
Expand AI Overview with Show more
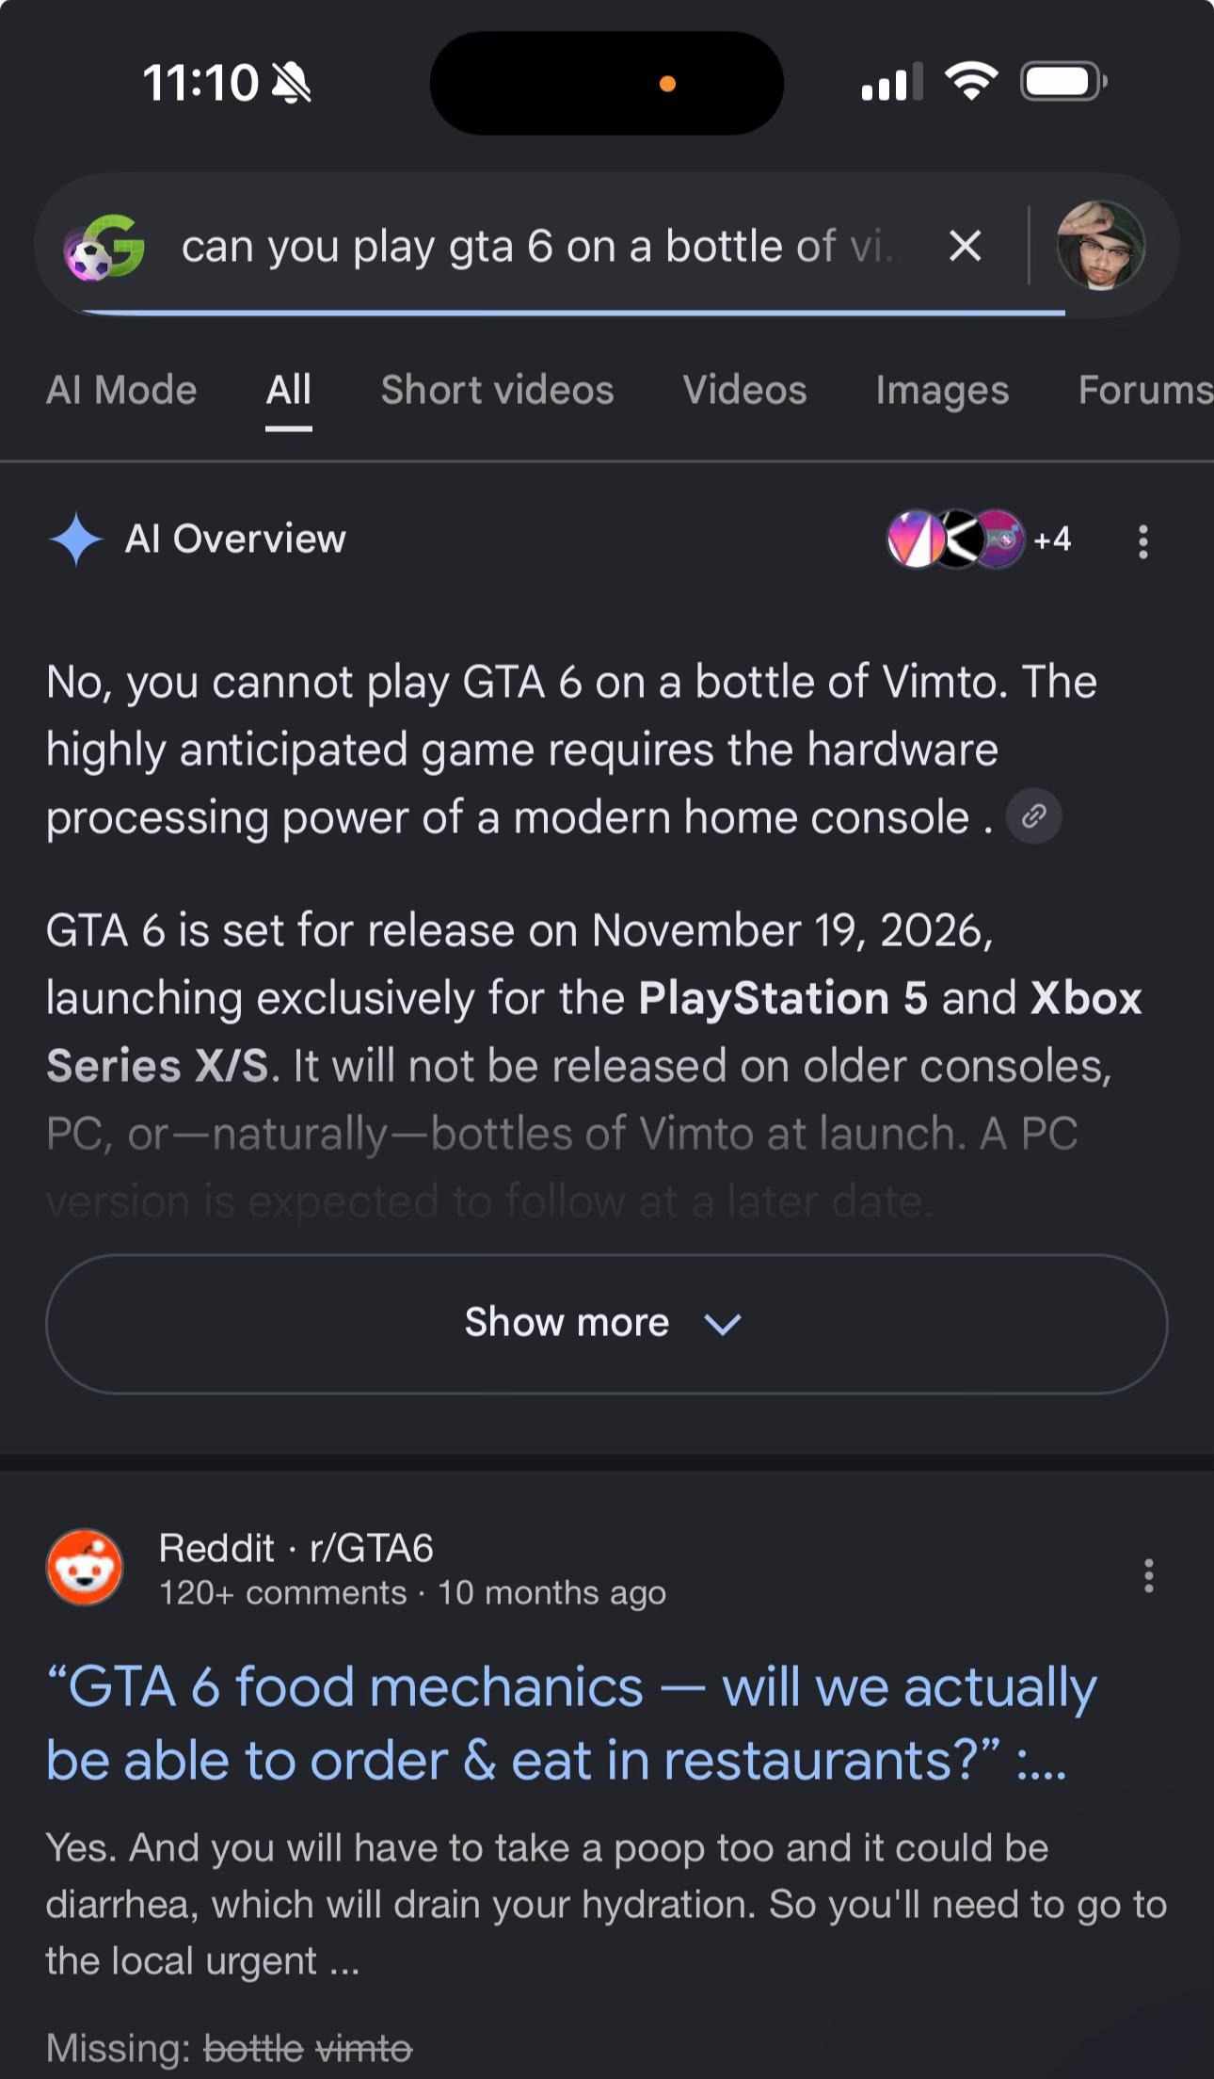pos(607,1324)
